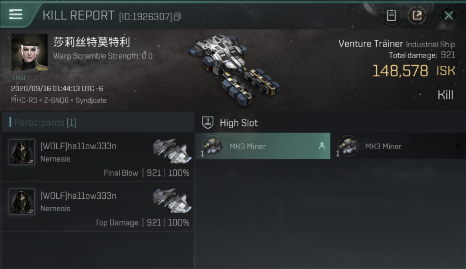Open Final Blow pilot hallow333n portrait
This screenshot has height=269, width=466.
[x=22, y=152]
